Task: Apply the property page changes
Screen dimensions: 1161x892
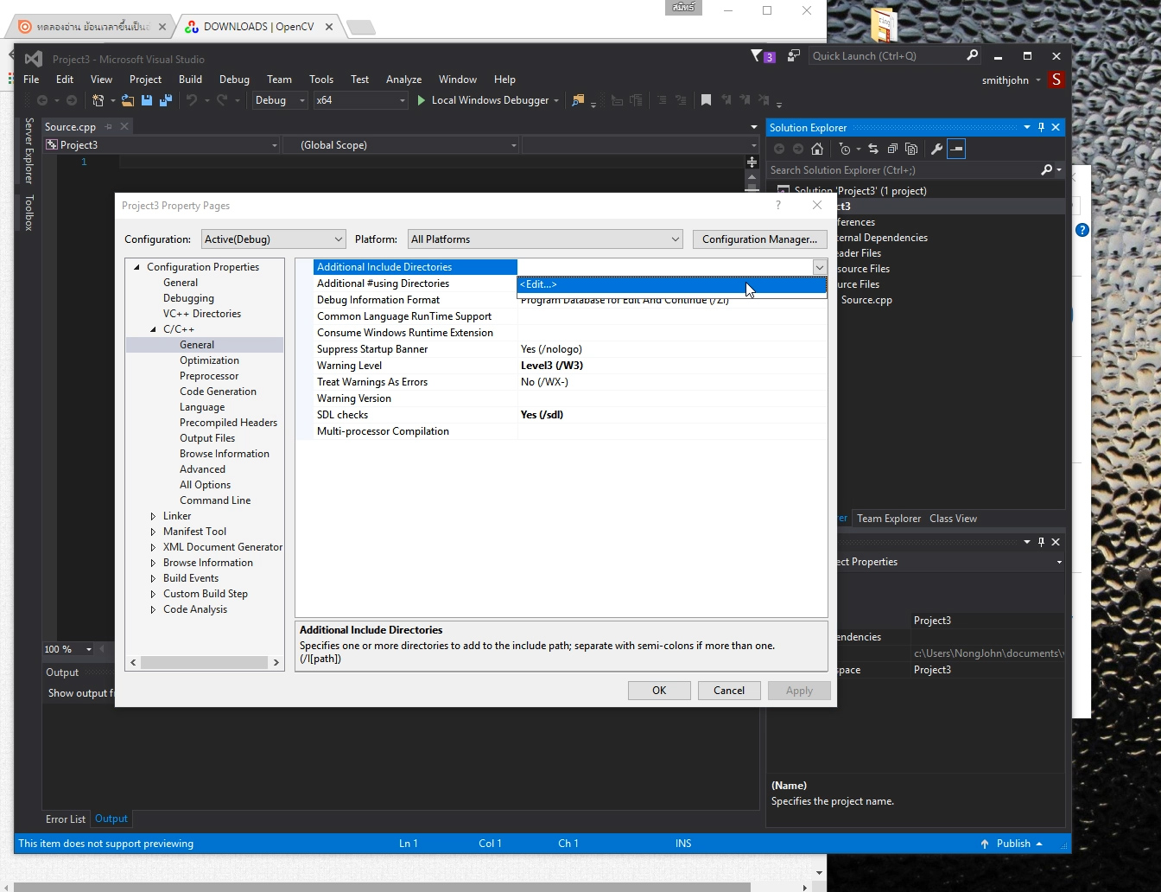Action: point(798,690)
